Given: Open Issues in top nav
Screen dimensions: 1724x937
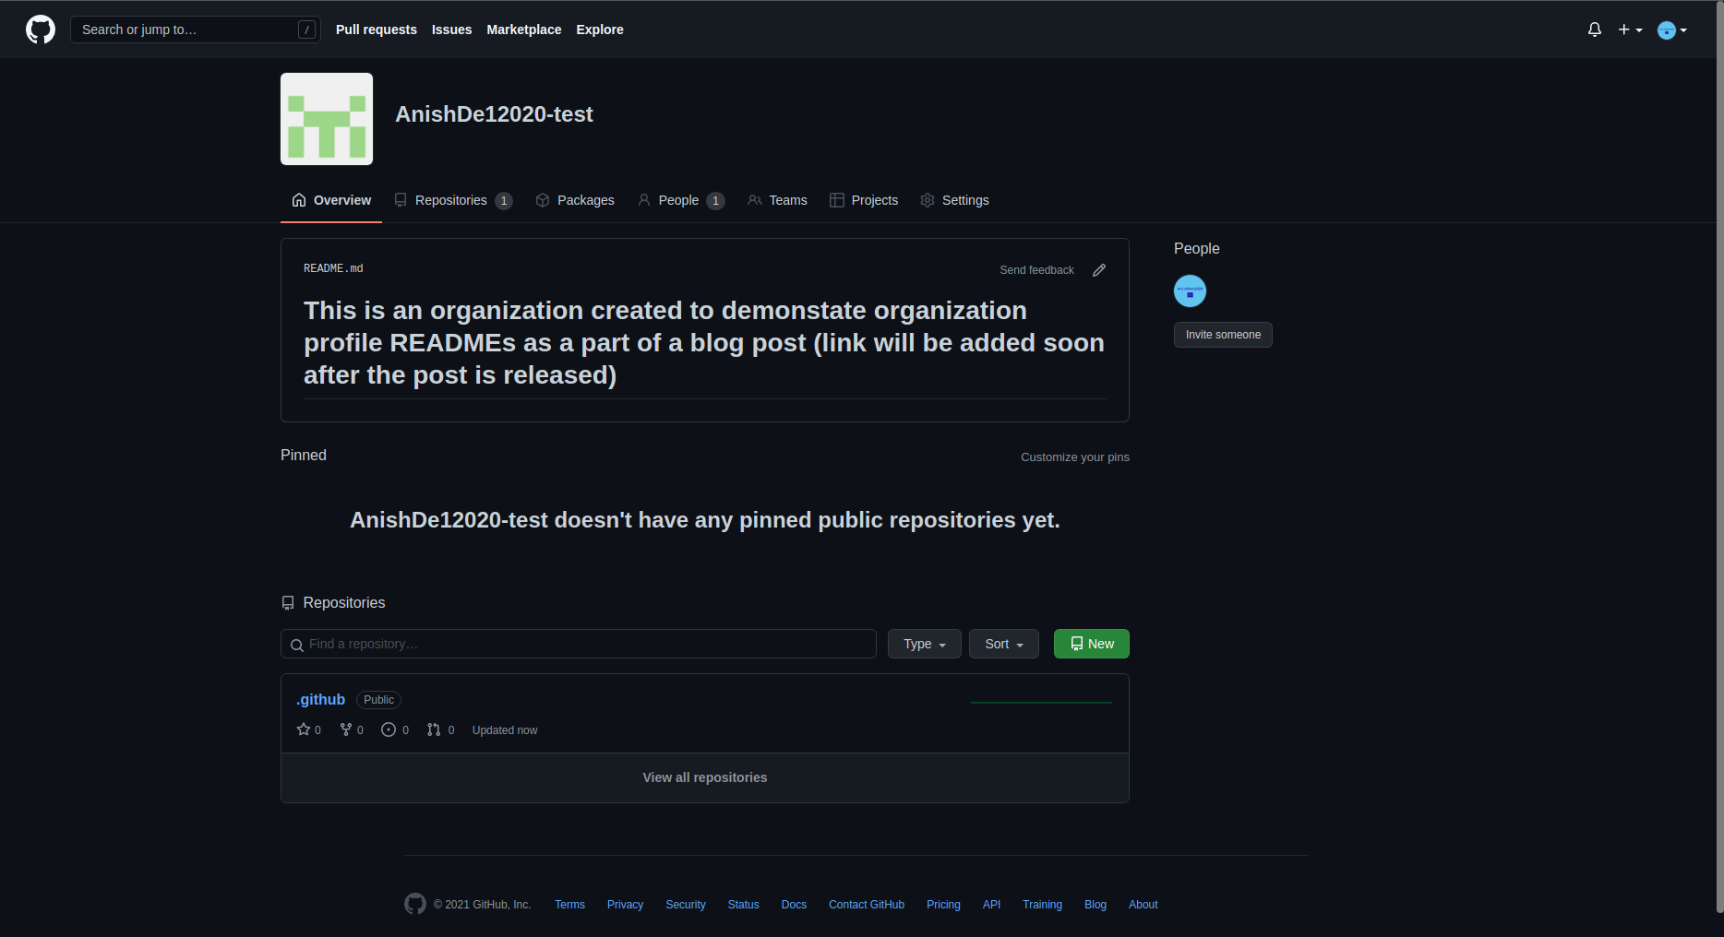Looking at the screenshot, I should 451,30.
